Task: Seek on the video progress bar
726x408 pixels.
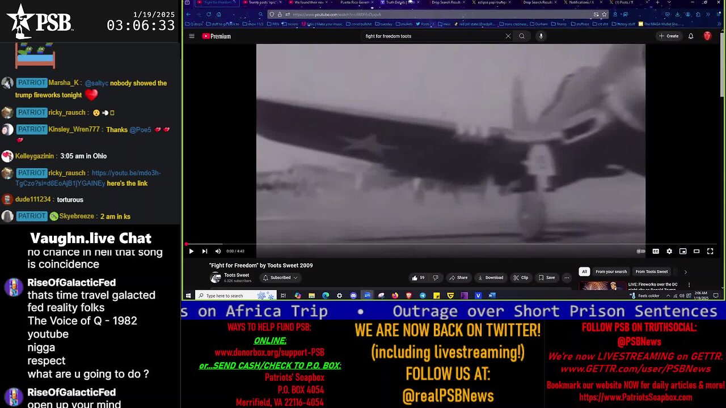Action: pyautogui.click(x=451, y=244)
